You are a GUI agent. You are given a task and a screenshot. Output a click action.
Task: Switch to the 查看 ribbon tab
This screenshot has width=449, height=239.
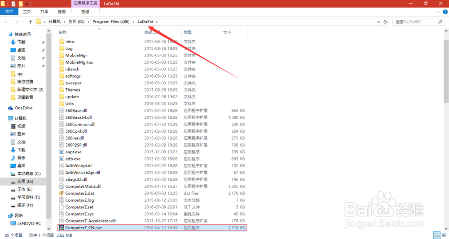coord(62,12)
